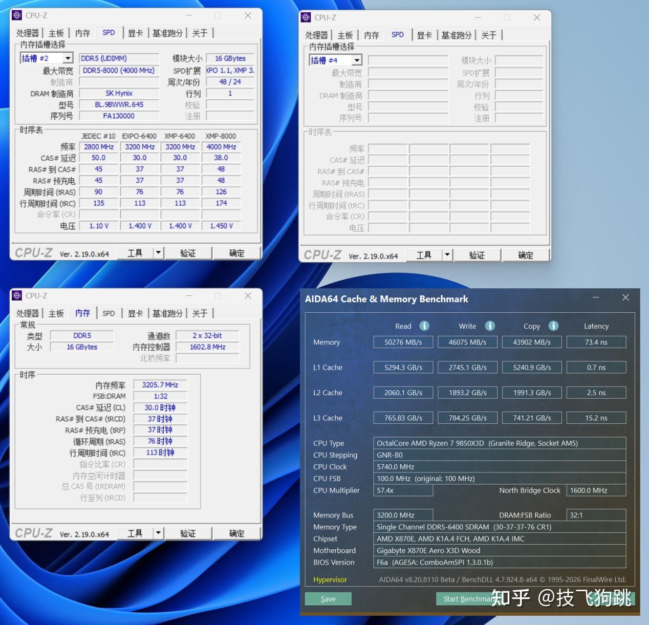
Task: Close the 内存-tab CPU-Z window
Action: pyautogui.click(x=248, y=295)
